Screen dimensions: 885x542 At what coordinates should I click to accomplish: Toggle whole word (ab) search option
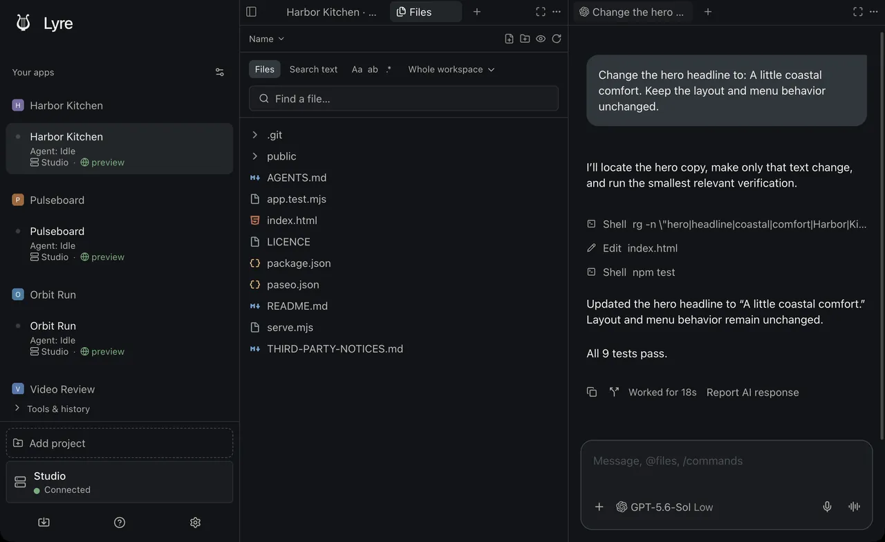click(x=373, y=69)
